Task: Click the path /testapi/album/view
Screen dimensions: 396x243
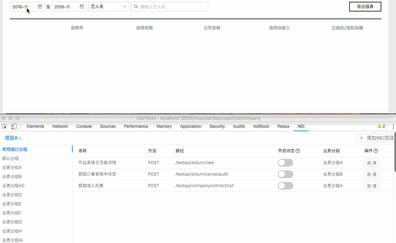Action: click(x=195, y=163)
